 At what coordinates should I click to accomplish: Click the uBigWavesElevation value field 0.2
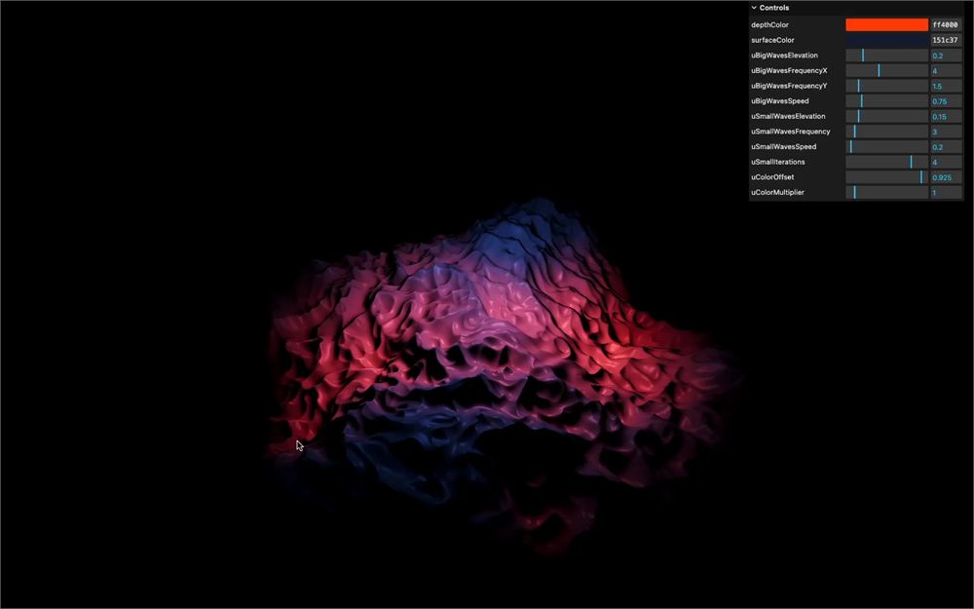(x=946, y=56)
